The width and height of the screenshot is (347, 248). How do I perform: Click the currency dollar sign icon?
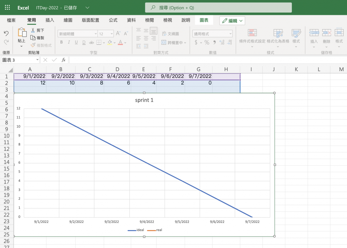(x=196, y=42)
